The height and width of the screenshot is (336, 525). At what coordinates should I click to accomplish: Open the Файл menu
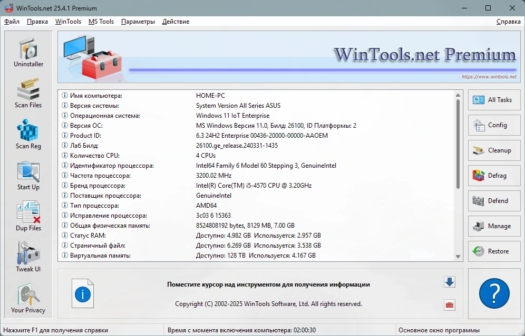(x=12, y=22)
